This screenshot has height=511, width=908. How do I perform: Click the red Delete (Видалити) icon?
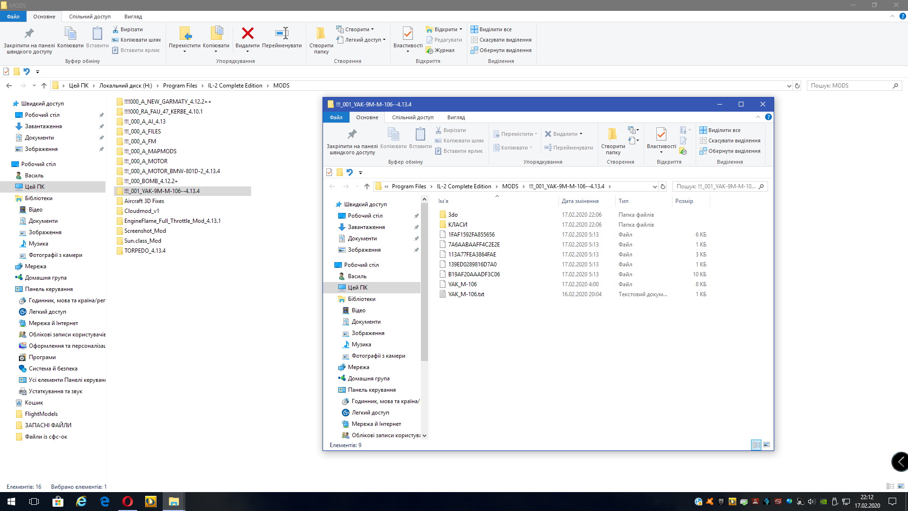pos(247,34)
